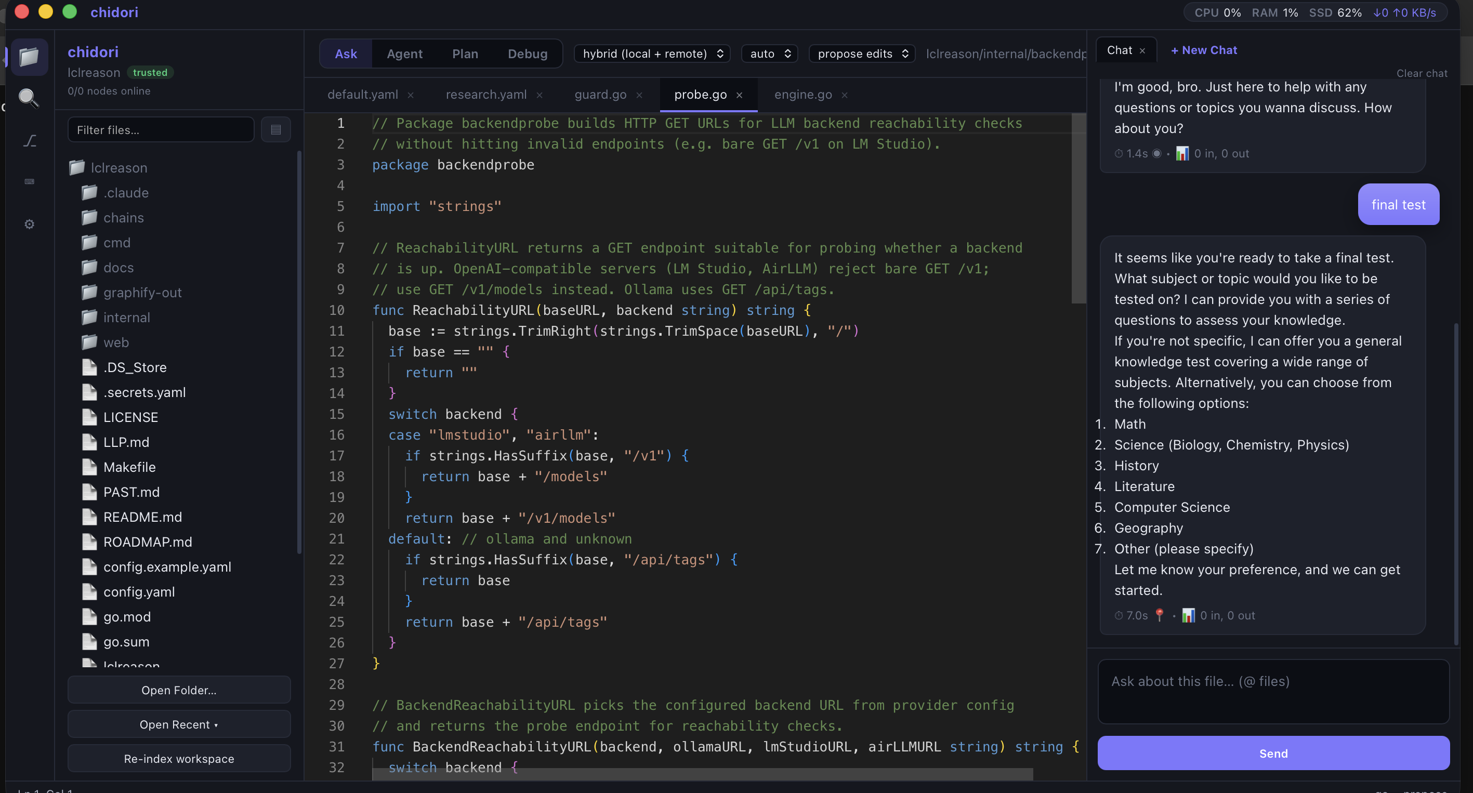
Task: Open the terminal keyboard sidebar icon
Action: (30, 182)
